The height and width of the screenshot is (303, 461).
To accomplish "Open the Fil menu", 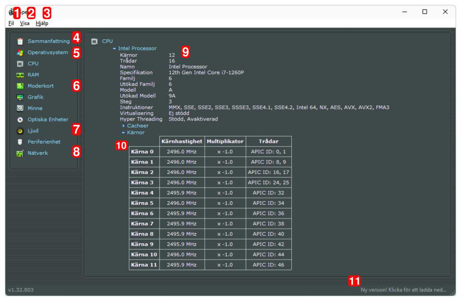I will [x=11, y=23].
